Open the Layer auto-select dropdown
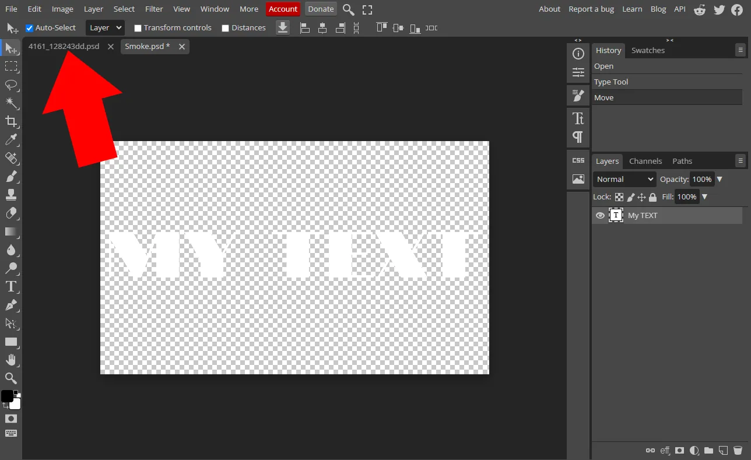Viewport: 751px width, 460px height. click(x=105, y=27)
